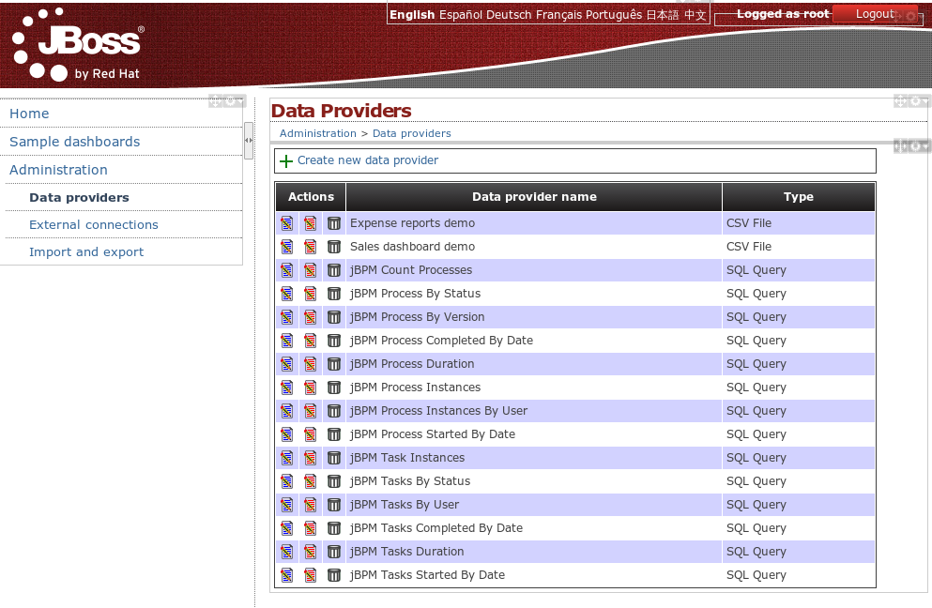Switch language to Español
This screenshot has height=608, width=932.
coord(461,15)
